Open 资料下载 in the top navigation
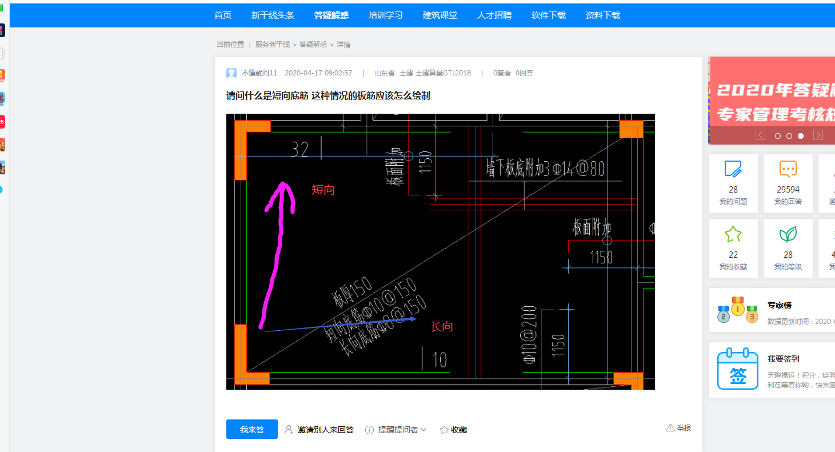The width and height of the screenshot is (835, 452). tap(603, 15)
